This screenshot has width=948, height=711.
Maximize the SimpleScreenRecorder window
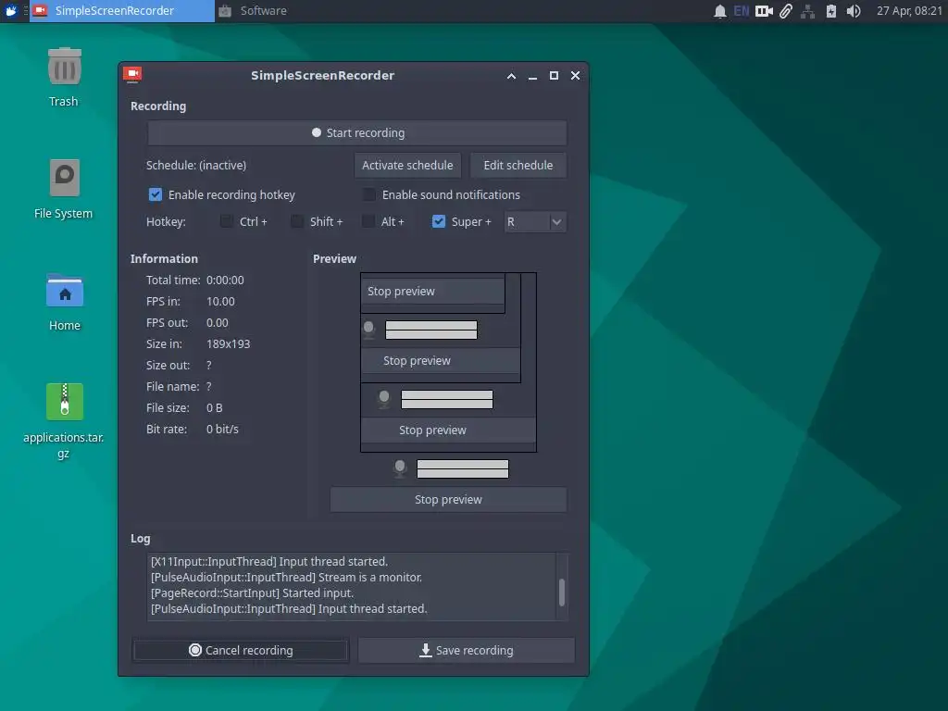click(x=554, y=76)
